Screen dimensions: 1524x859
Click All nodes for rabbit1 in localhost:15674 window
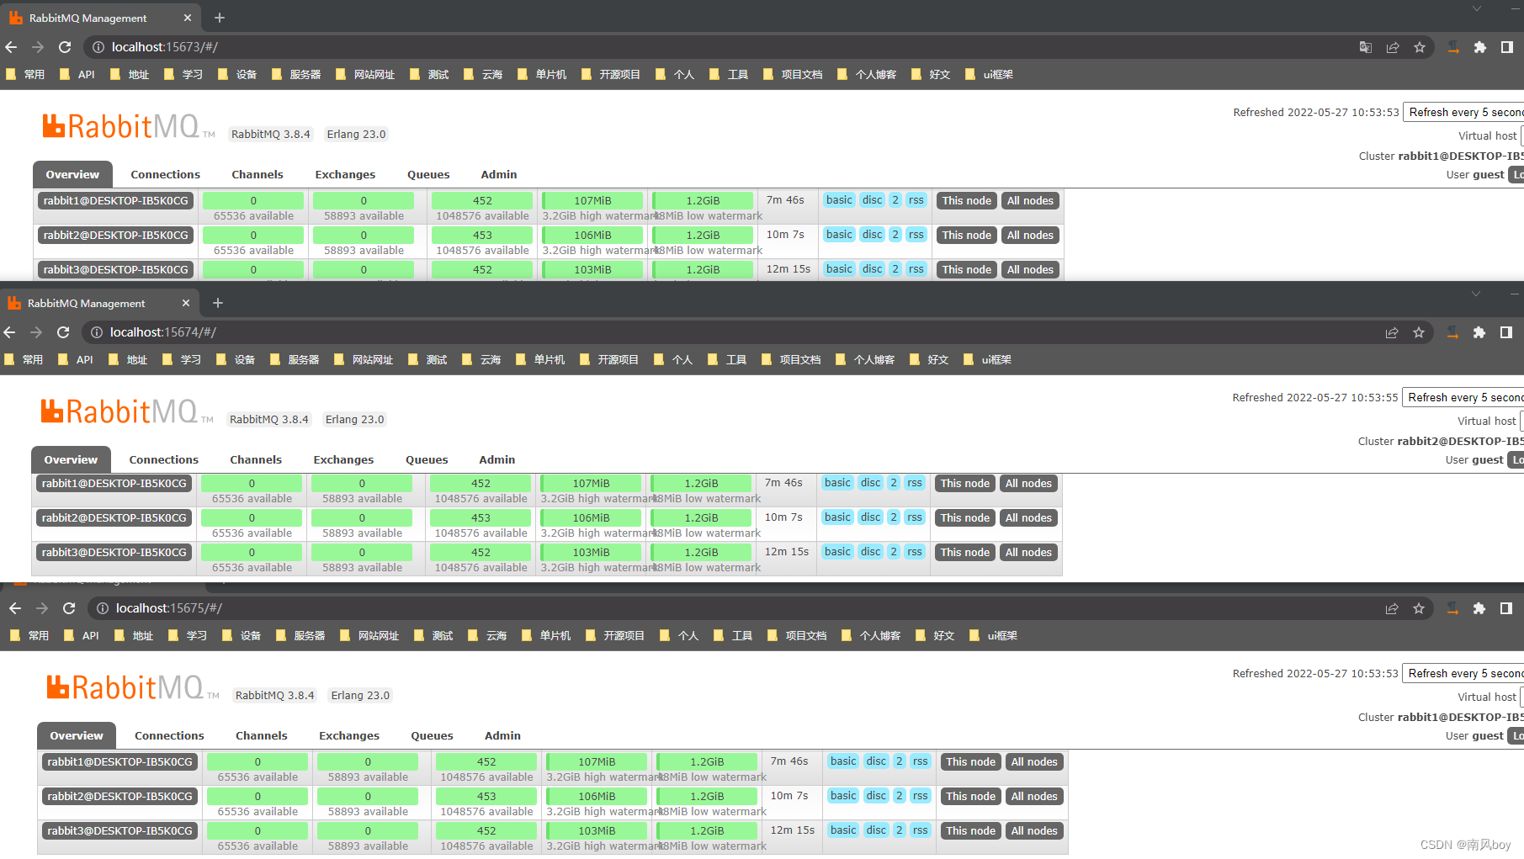[x=1028, y=484]
